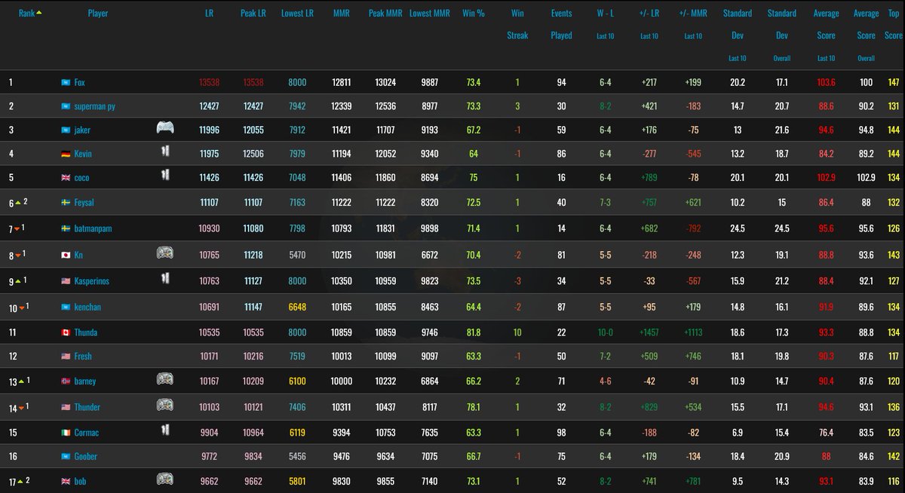Click the Japanese flag beside Kn
The image size is (905, 493).
pos(66,256)
